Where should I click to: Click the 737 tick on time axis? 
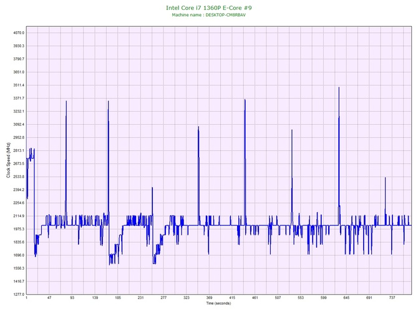392,298
